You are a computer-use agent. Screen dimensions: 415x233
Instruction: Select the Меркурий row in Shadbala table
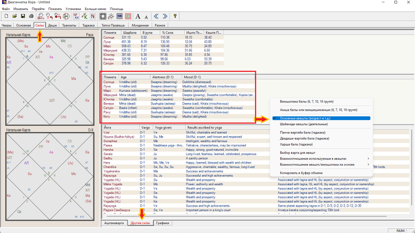pos(163,50)
